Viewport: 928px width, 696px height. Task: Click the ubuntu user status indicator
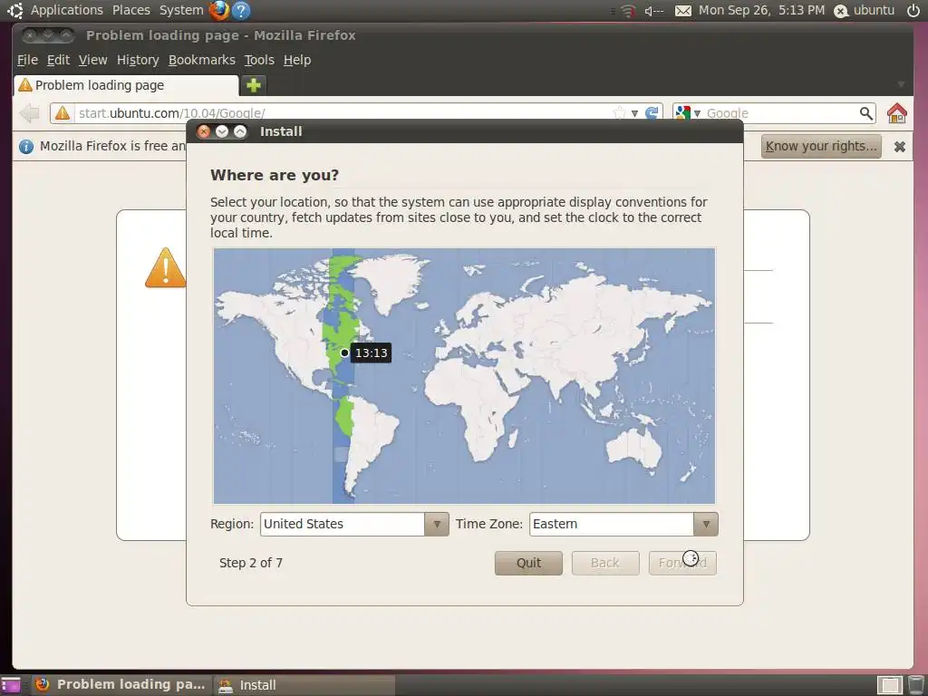tap(865, 10)
